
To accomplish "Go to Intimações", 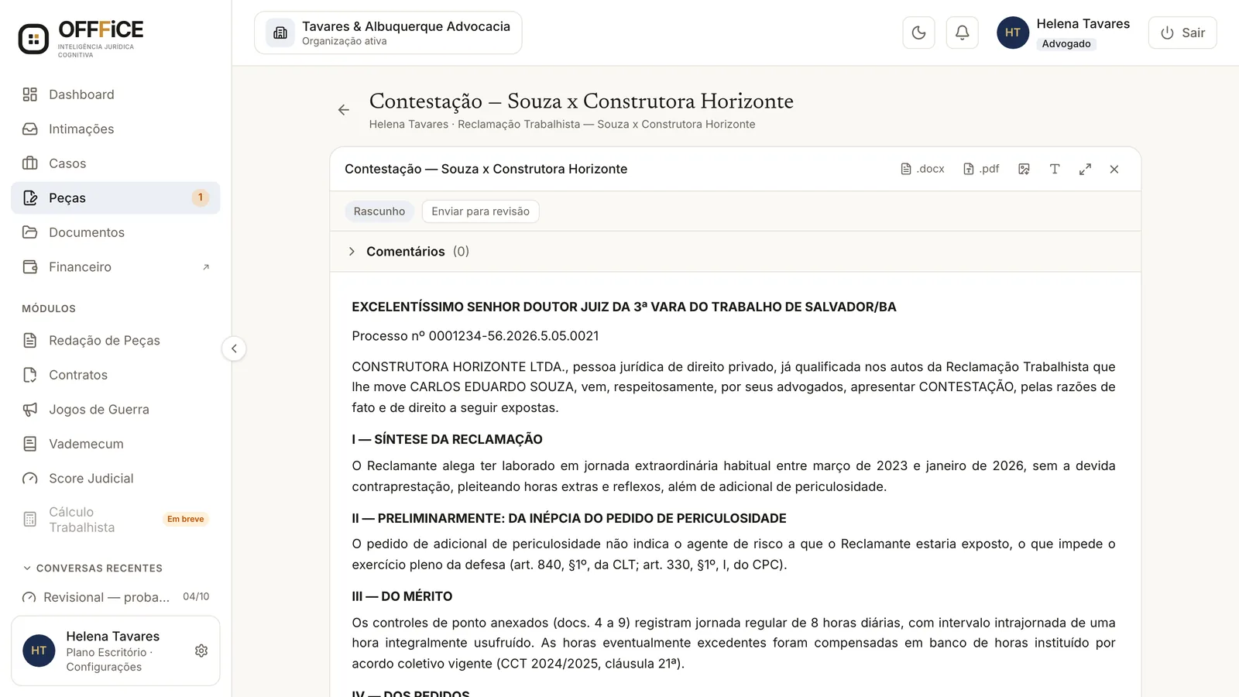I will pyautogui.click(x=115, y=129).
